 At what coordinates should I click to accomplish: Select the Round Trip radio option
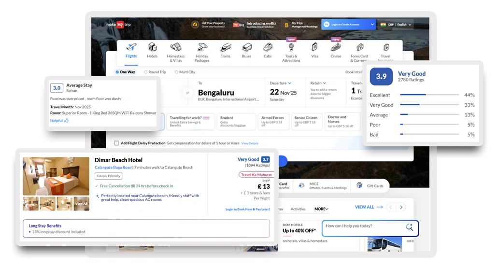pyautogui.click(x=145, y=72)
